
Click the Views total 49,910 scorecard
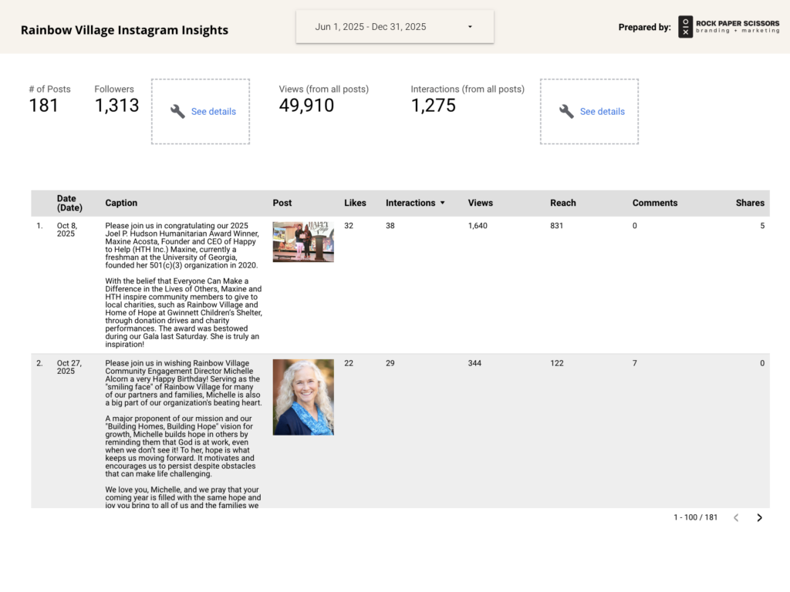306,106
